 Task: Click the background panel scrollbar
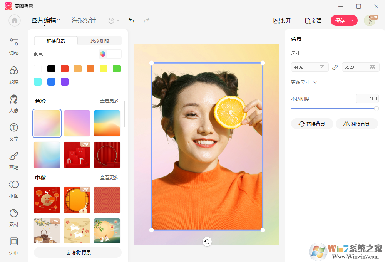(x=124, y=114)
